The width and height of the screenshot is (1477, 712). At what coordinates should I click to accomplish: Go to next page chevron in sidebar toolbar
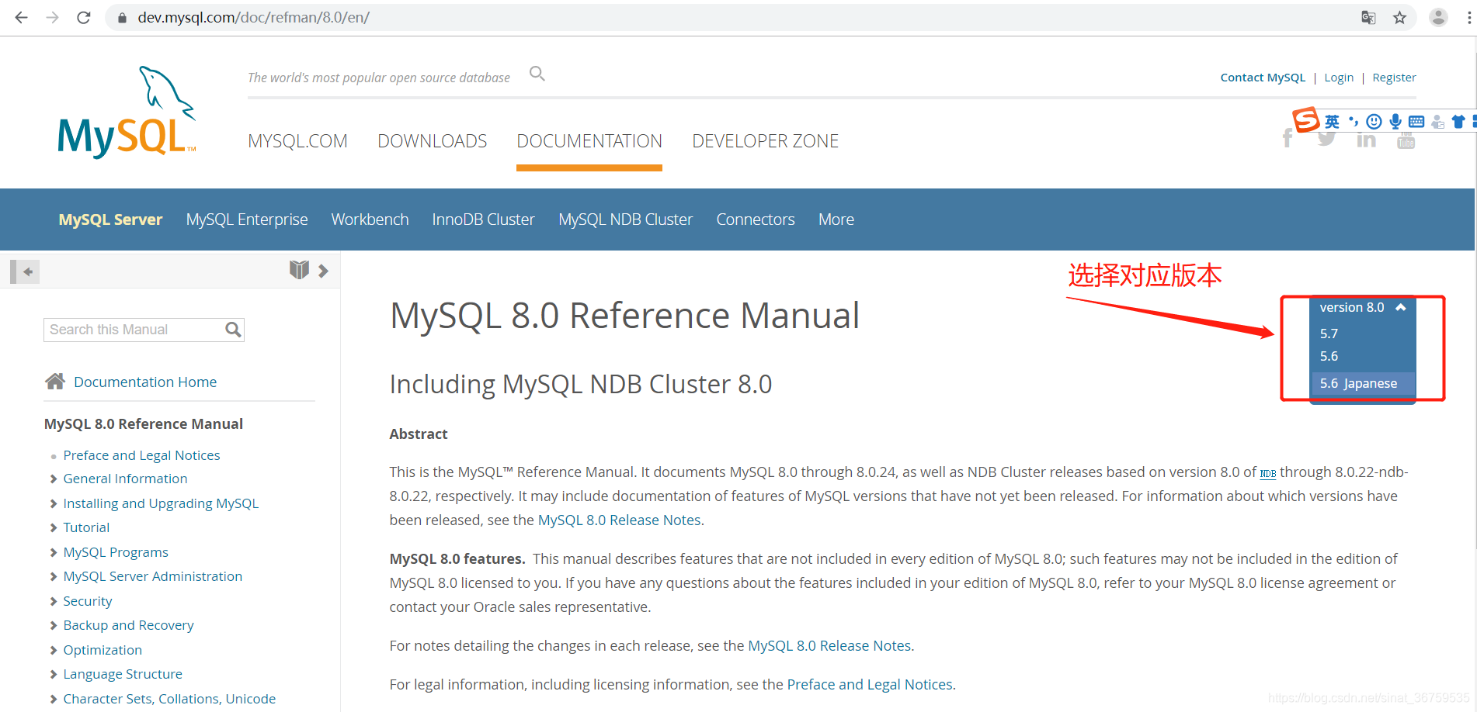[x=323, y=271]
